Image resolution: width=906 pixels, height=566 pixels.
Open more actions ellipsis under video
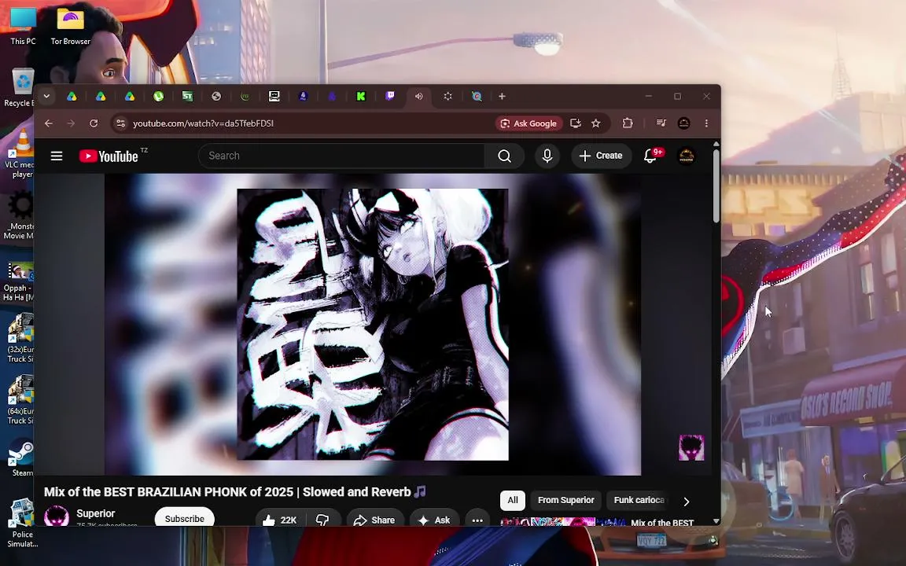point(477,520)
